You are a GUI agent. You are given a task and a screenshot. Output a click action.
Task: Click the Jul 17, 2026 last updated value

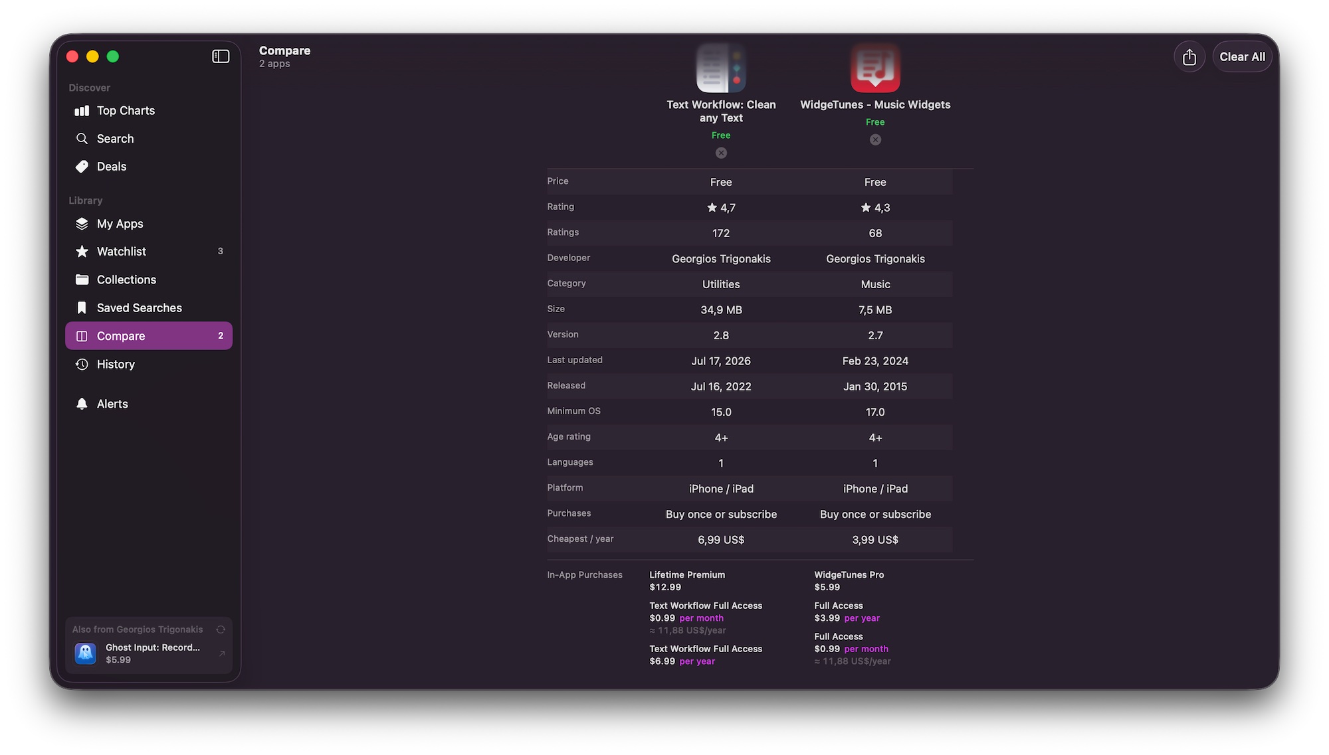[x=721, y=361]
